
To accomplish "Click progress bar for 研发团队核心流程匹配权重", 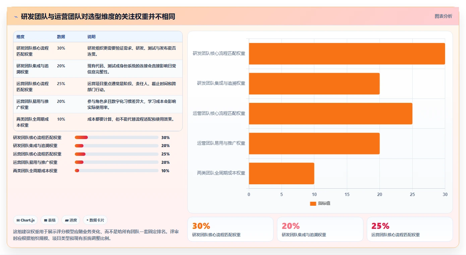I will 117,137.
